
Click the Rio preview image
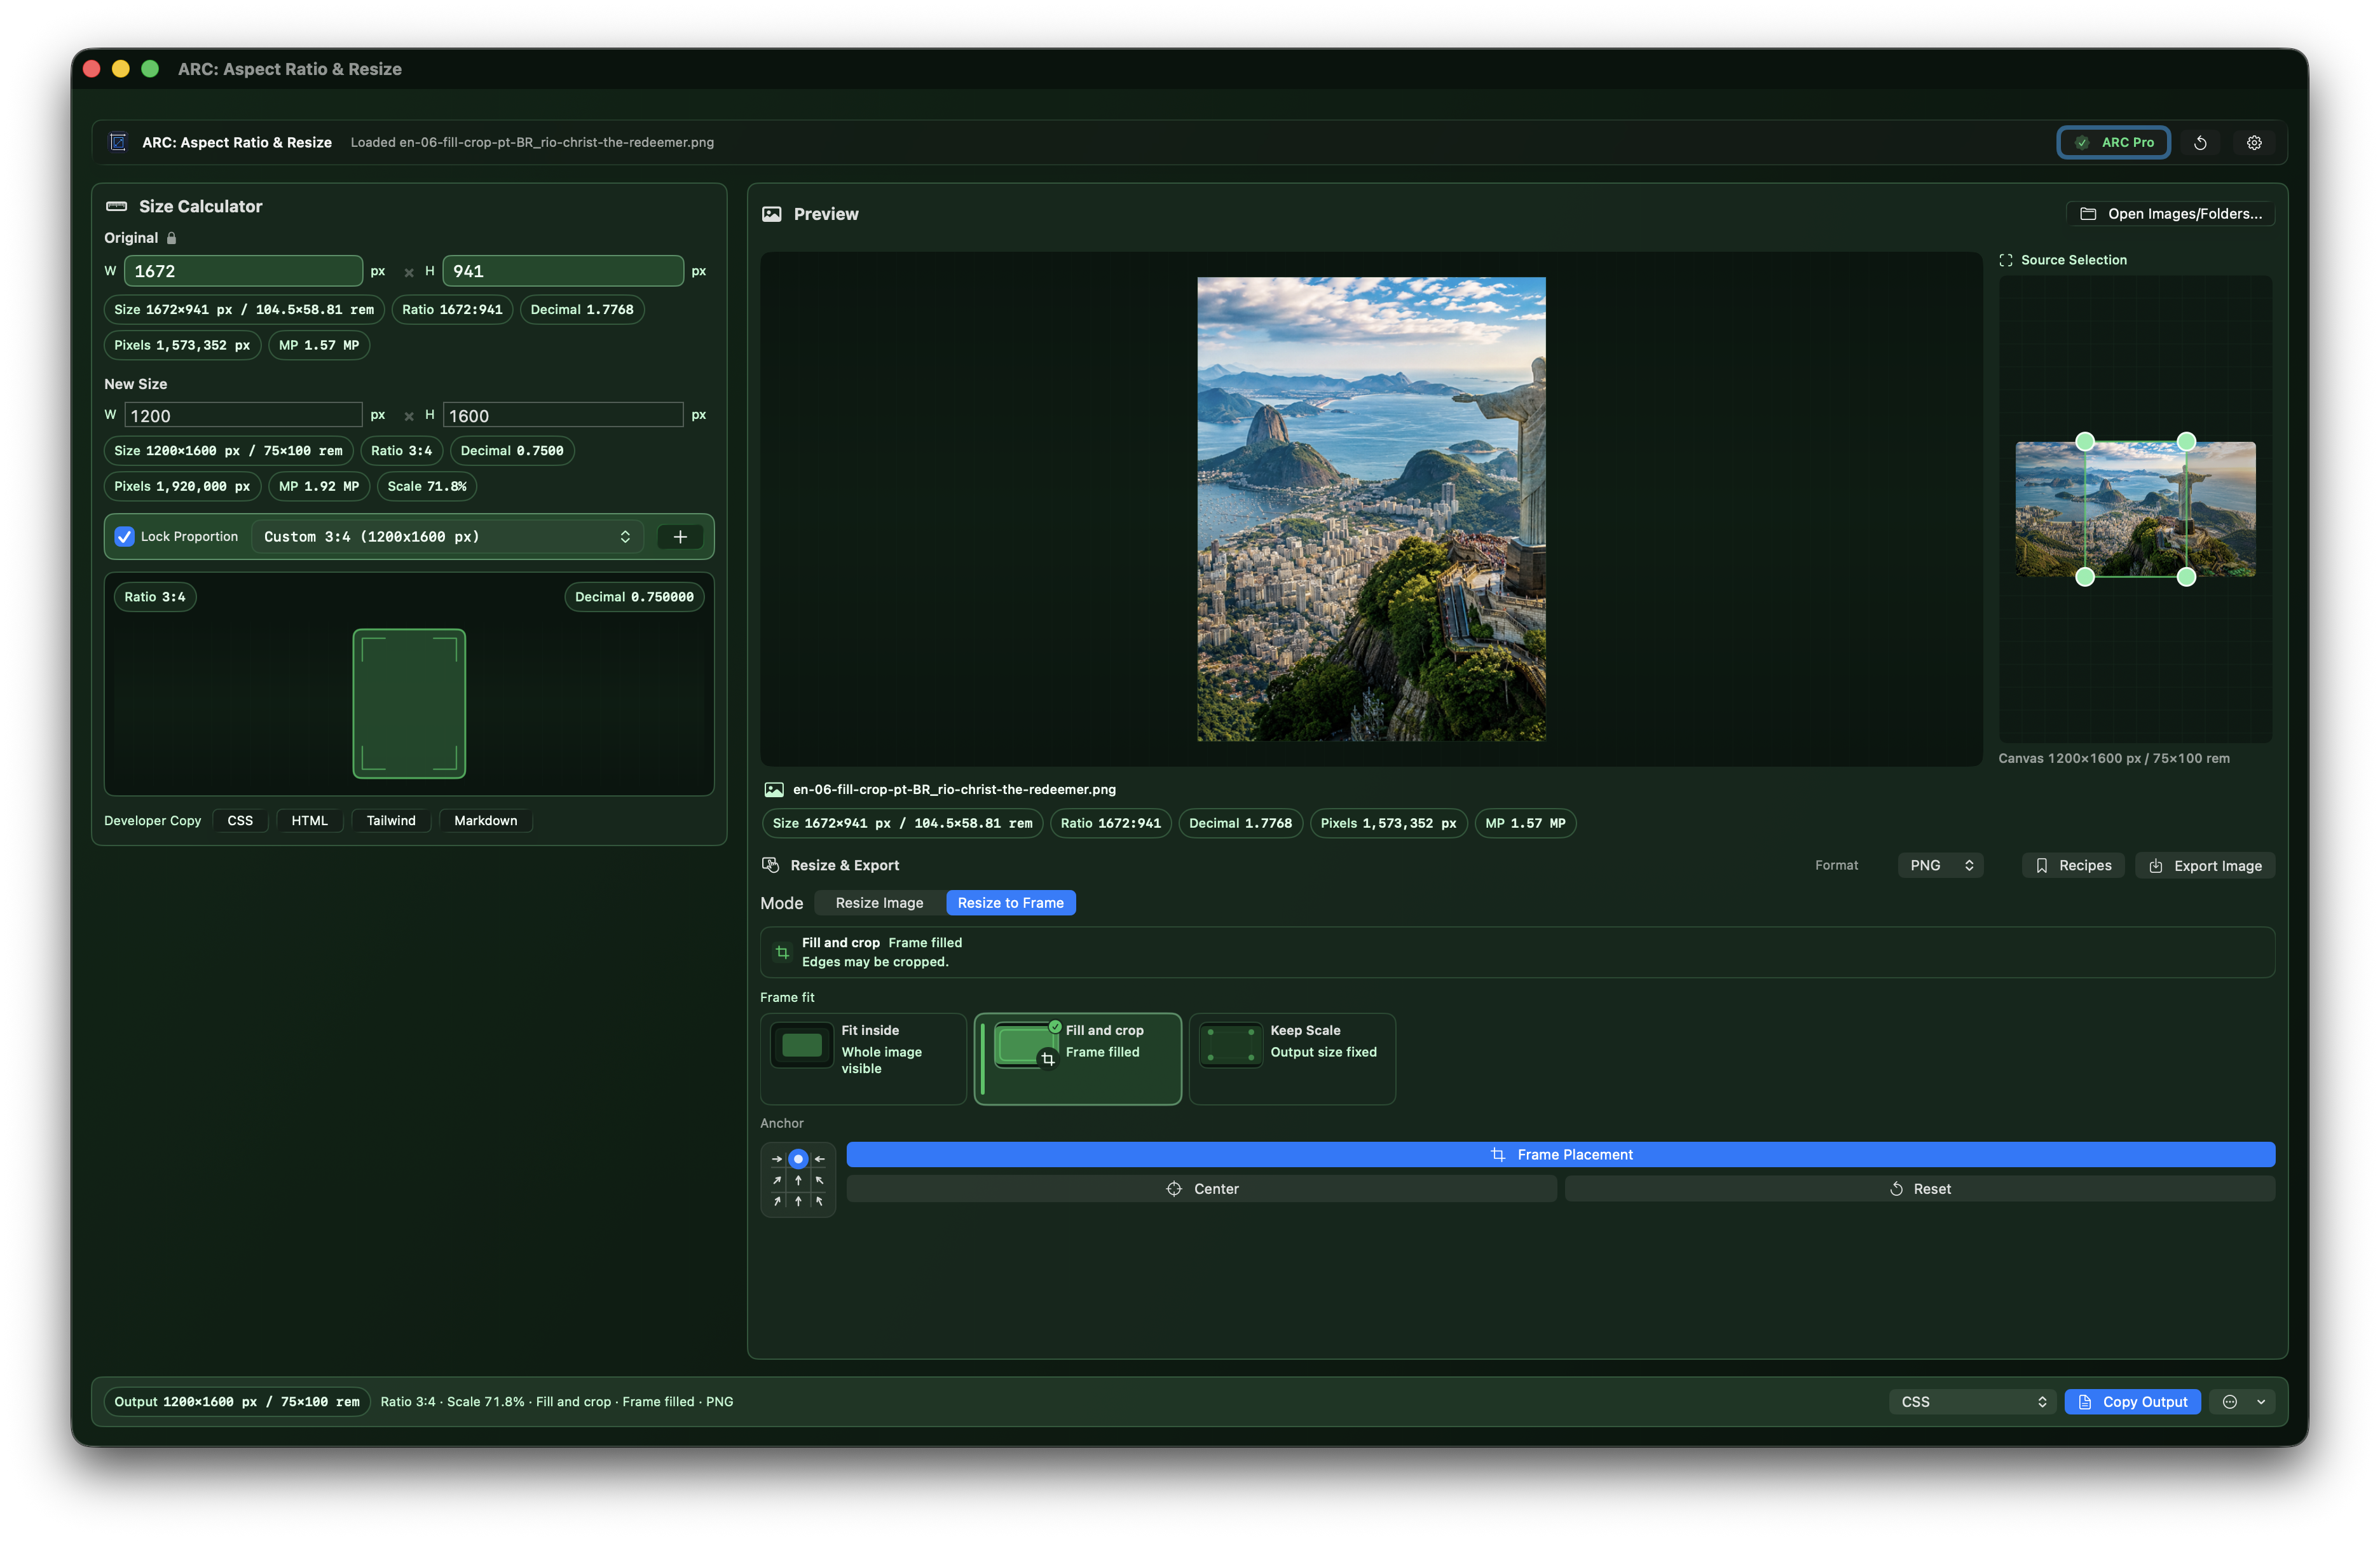(1371, 509)
